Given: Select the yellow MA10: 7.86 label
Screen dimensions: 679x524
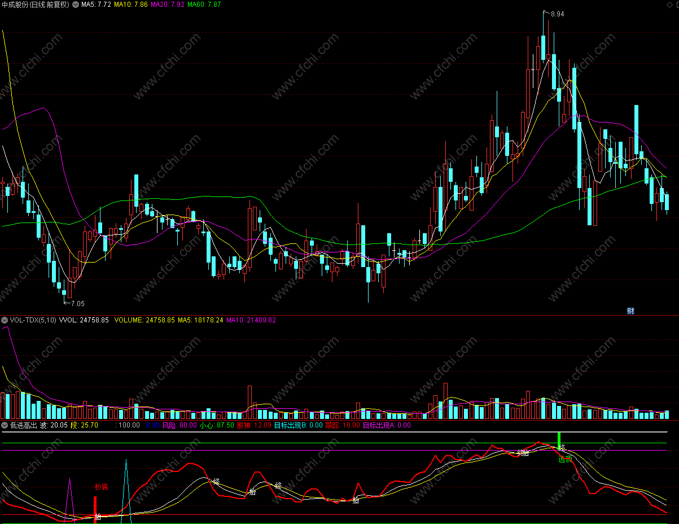Looking at the screenshot, I should [x=130, y=5].
